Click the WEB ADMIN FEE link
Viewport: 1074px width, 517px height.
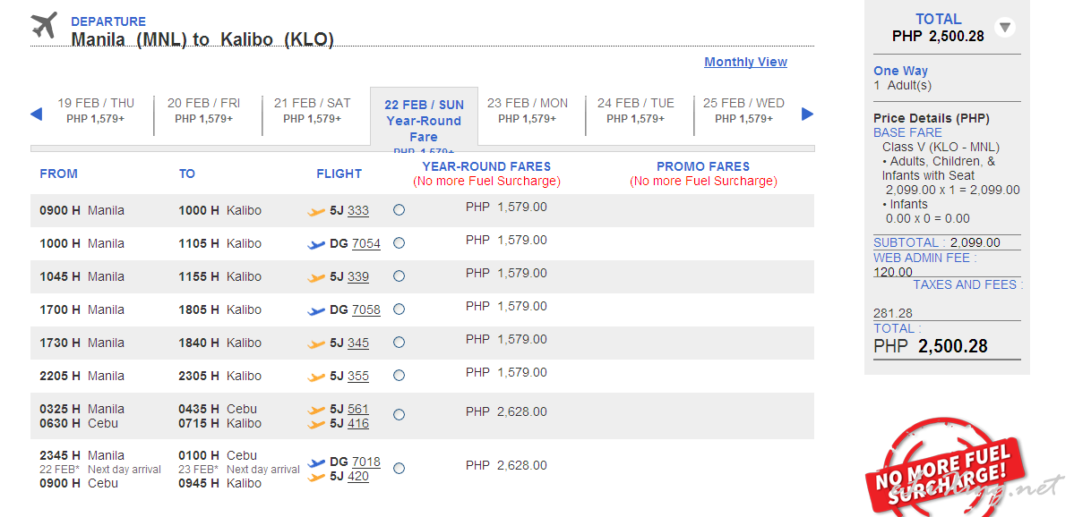pyautogui.click(x=924, y=258)
